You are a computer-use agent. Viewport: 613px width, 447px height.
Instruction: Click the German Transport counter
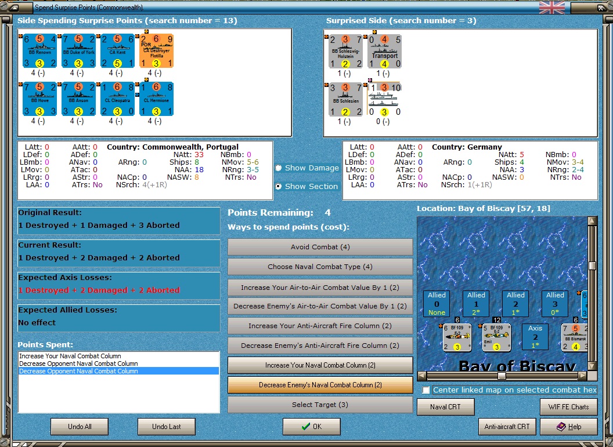(385, 51)
